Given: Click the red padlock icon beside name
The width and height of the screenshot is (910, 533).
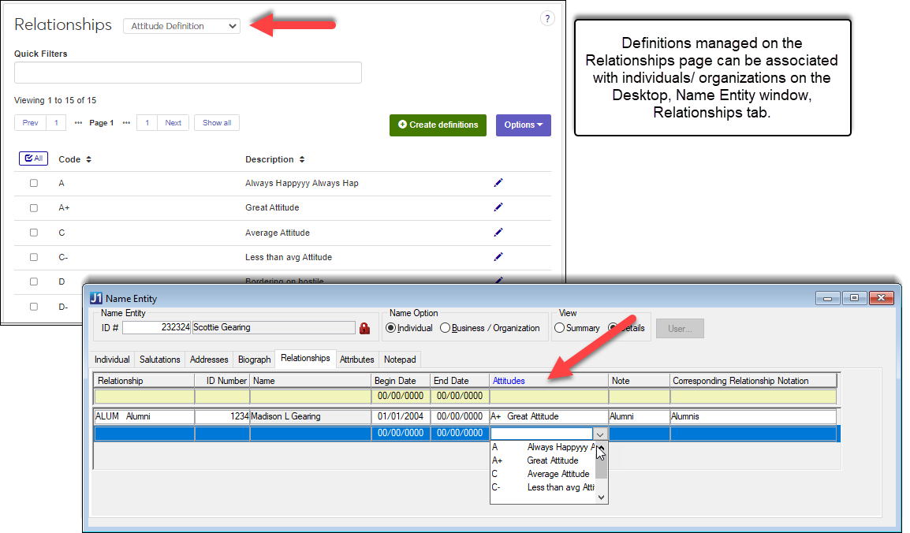Looking at the screenshot, I should tap(364, 328).
